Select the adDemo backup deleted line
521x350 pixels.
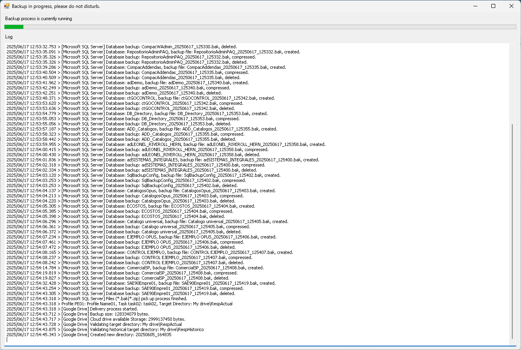tap(114, 93)
